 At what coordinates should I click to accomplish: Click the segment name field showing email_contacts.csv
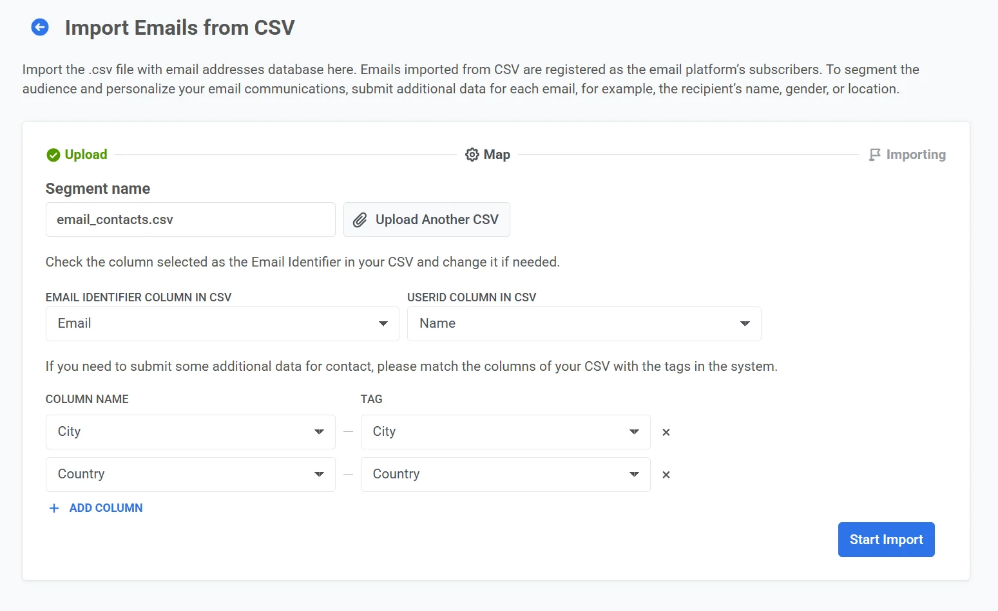tap(190, 220)
